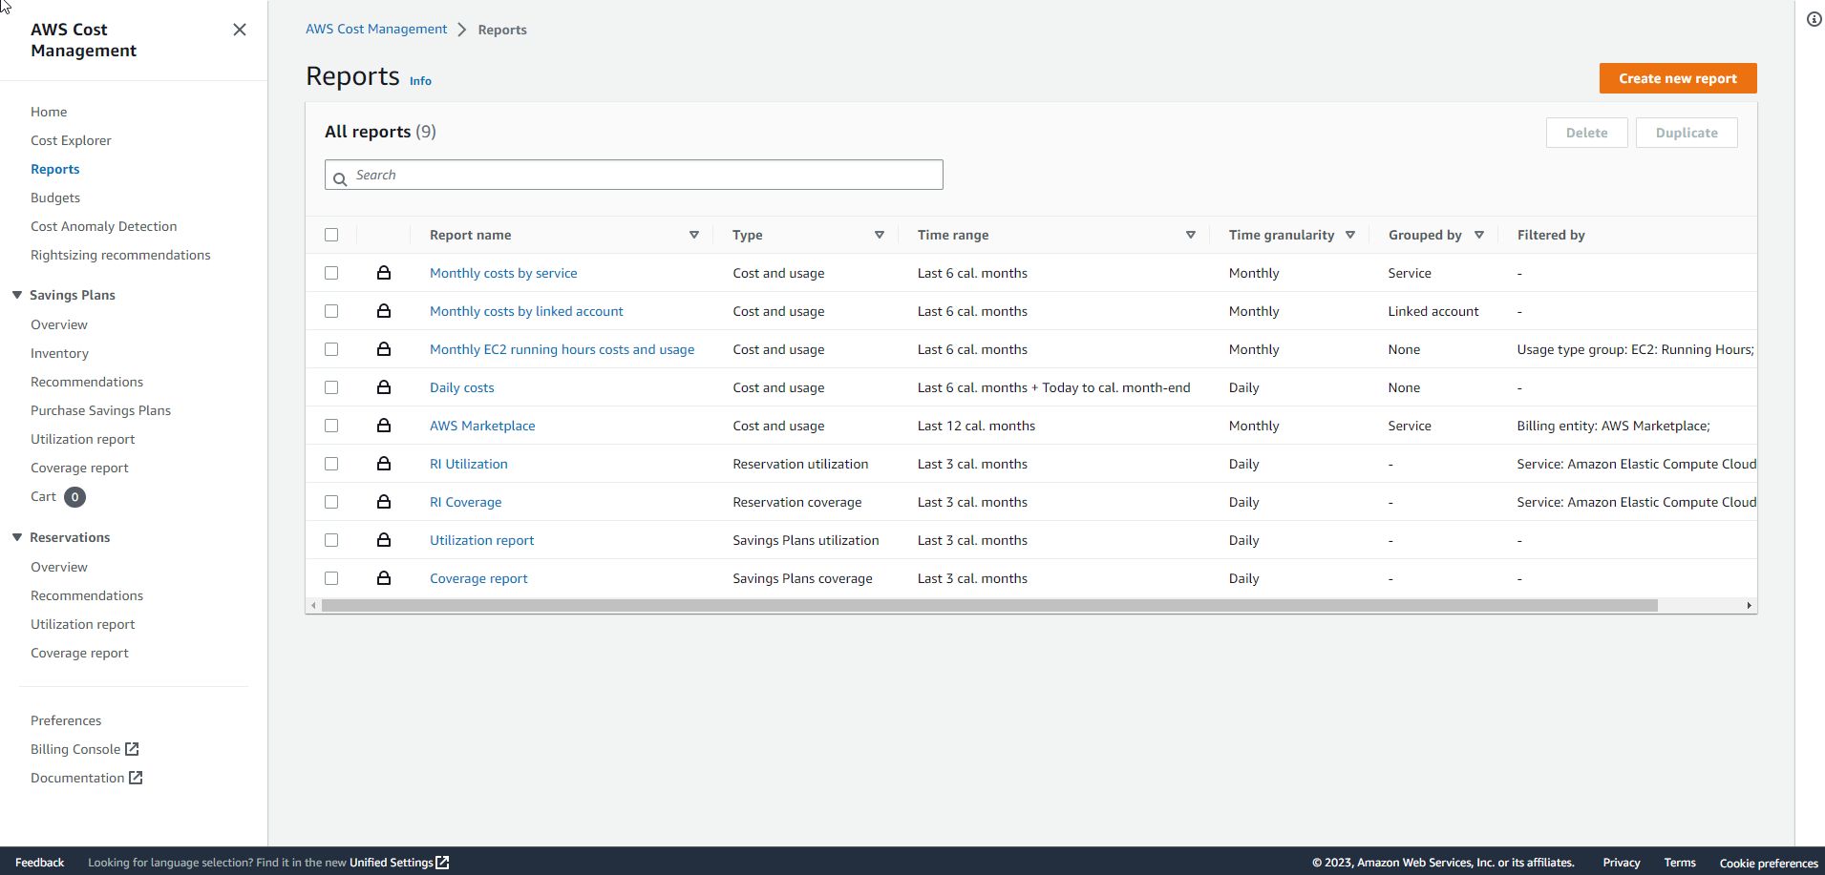This screenshot has width=1825, height=875.
Task: Click lock icon in RI Utilization row
Action: tap(384, 464)
